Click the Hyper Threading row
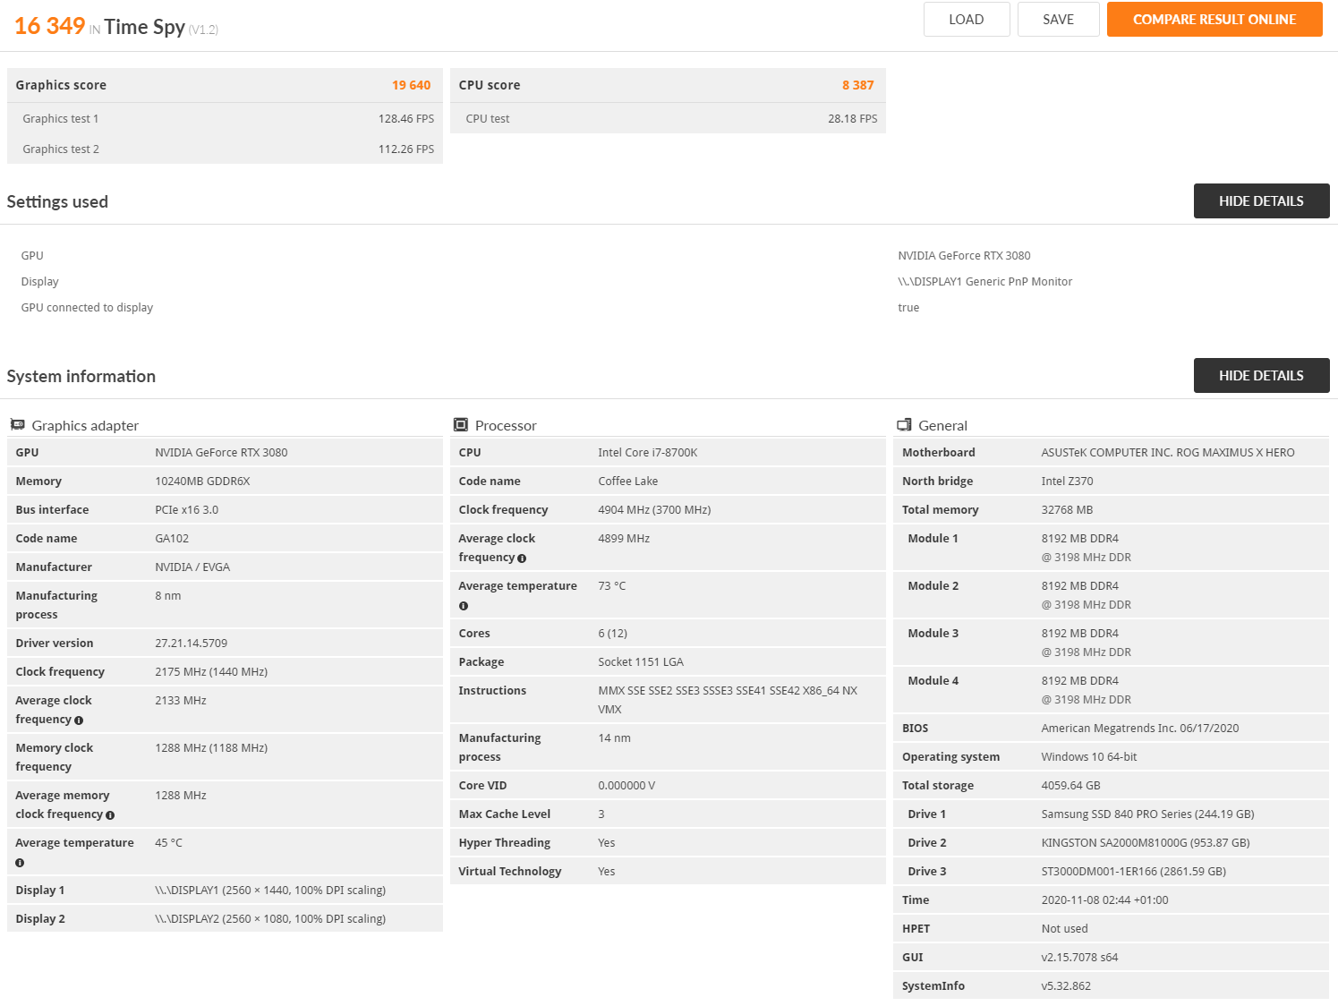 pyautogui.click(x=668, y=842)
